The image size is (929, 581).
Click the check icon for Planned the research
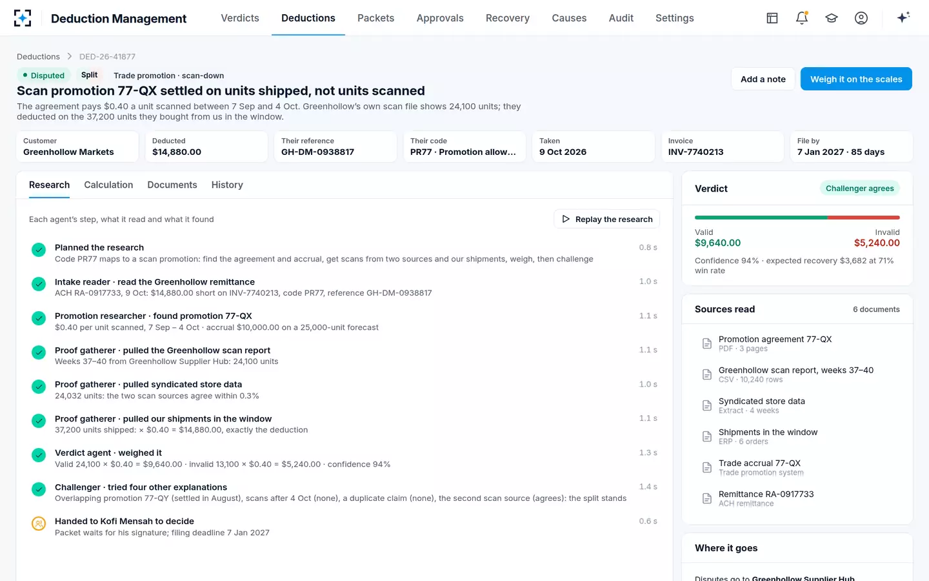[39, 250]
